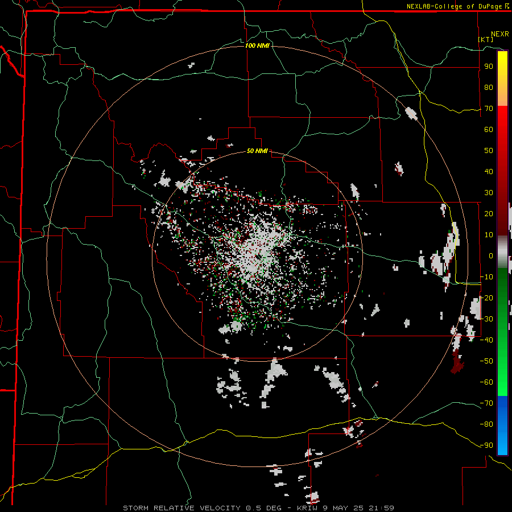Image resolution: width=512 pixels, height=512 pixels.
Task: Click the gray zero-velocity segment of color bar
Action: coord(502,252)
